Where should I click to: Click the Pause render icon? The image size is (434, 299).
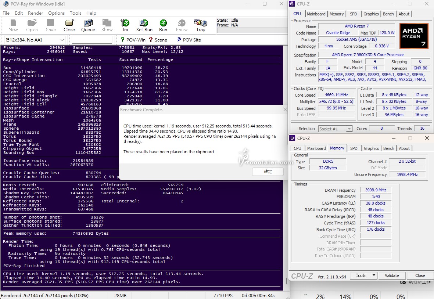[182, 25]
